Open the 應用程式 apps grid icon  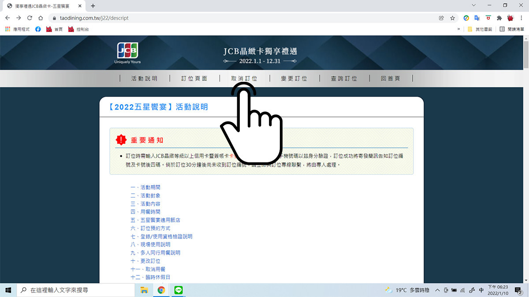click(7, 29)
